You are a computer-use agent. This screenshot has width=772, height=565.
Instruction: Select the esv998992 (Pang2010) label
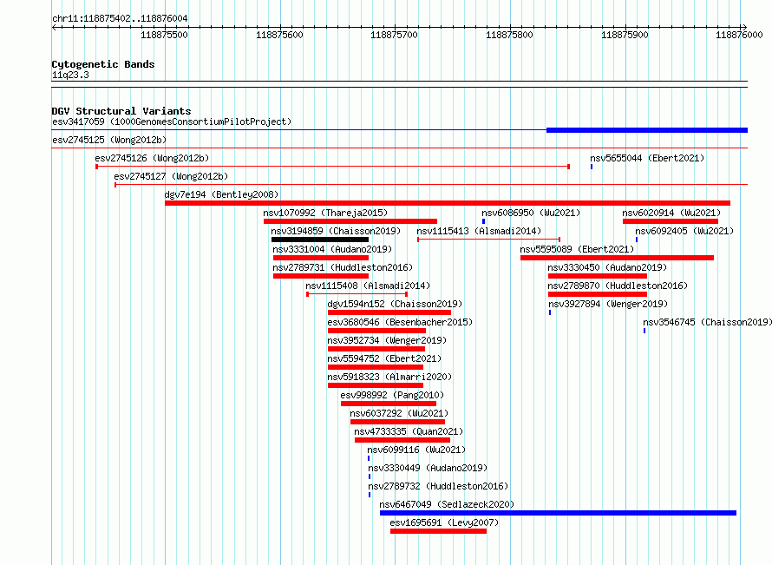click(x=392, y=395)
